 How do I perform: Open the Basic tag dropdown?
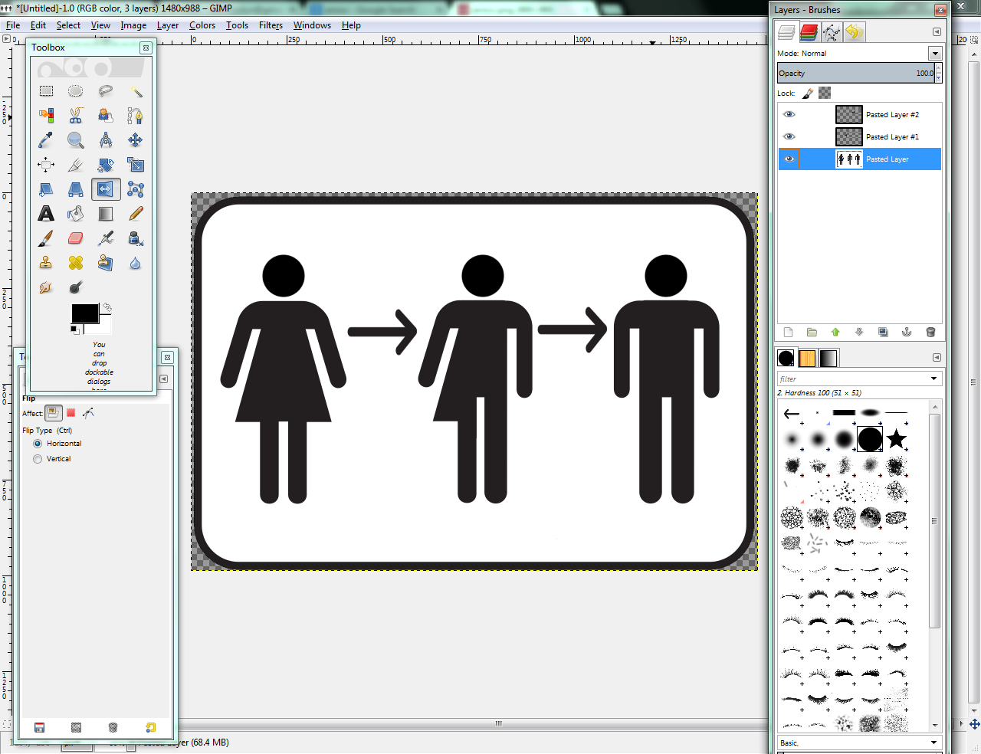pos(933,743)
